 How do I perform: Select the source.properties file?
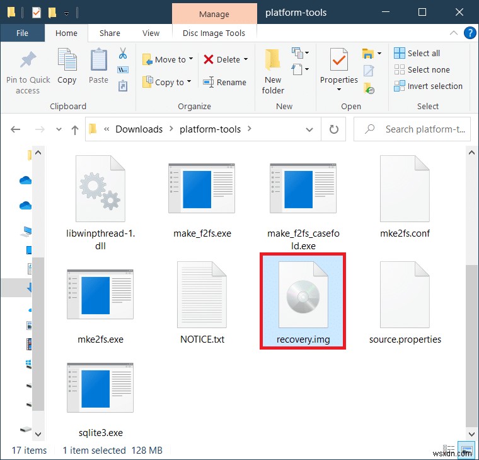point(405,303)
